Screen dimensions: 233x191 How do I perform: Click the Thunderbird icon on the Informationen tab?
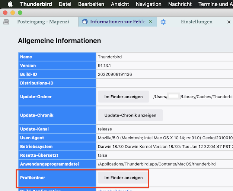[x=85, y=22]
